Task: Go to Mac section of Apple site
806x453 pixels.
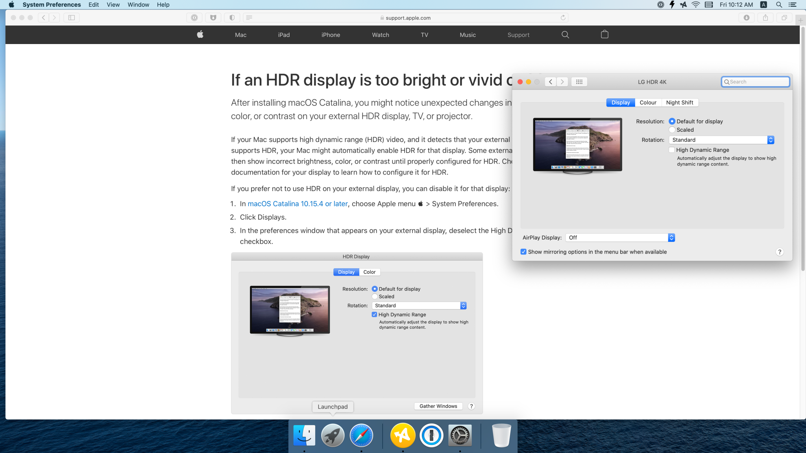Action: click(x=240, y=35)
